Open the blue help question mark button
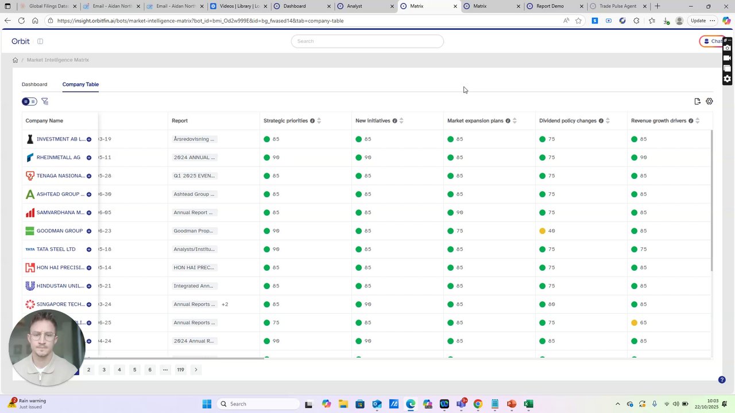Viewport: 735px width, 413px height. click(x=722, y=380)
